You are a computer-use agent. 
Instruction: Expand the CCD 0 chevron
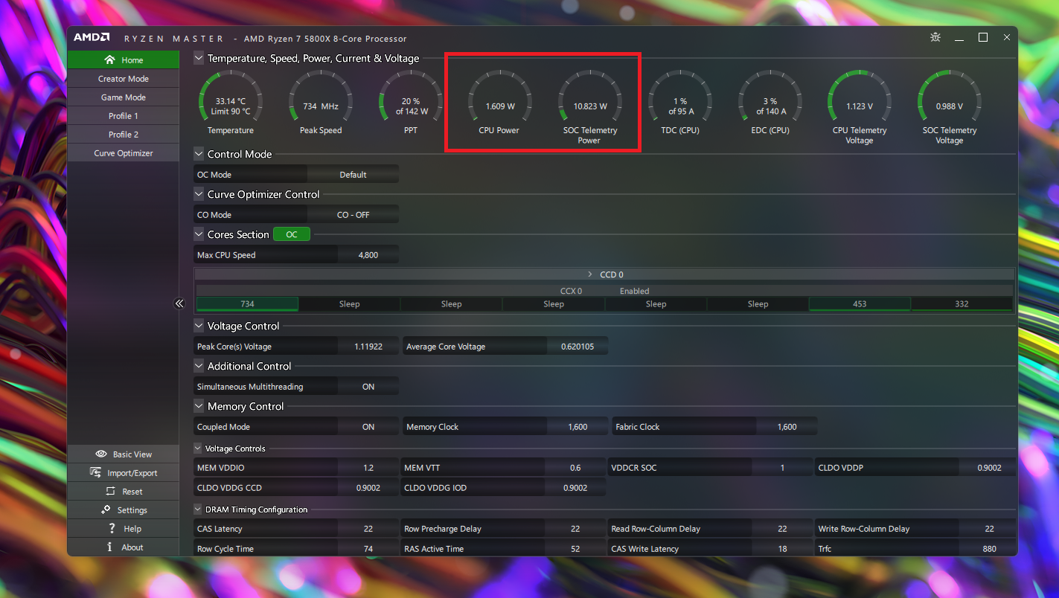[x=590, y=274]
